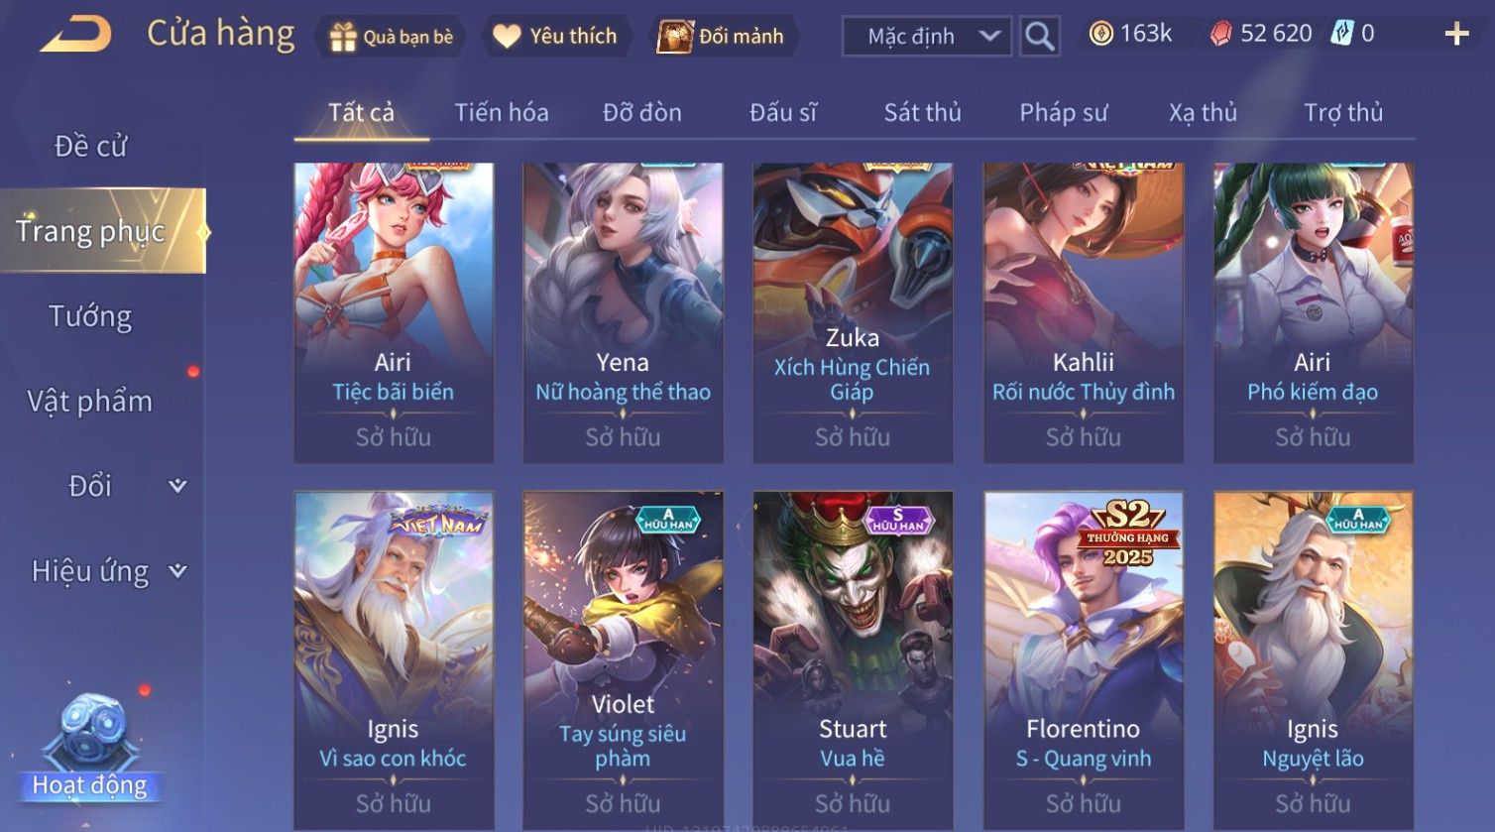Add currency with the plus icon
Viewport: 1495px width, 832px height.
coord(1456,35)
